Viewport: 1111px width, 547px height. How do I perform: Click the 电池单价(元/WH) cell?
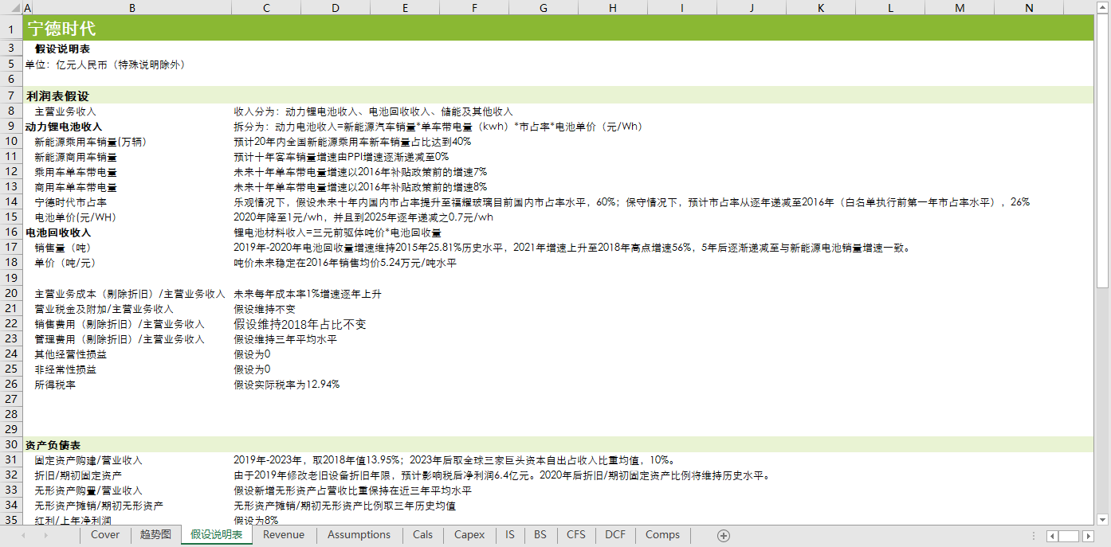click(x=75, y=217)
